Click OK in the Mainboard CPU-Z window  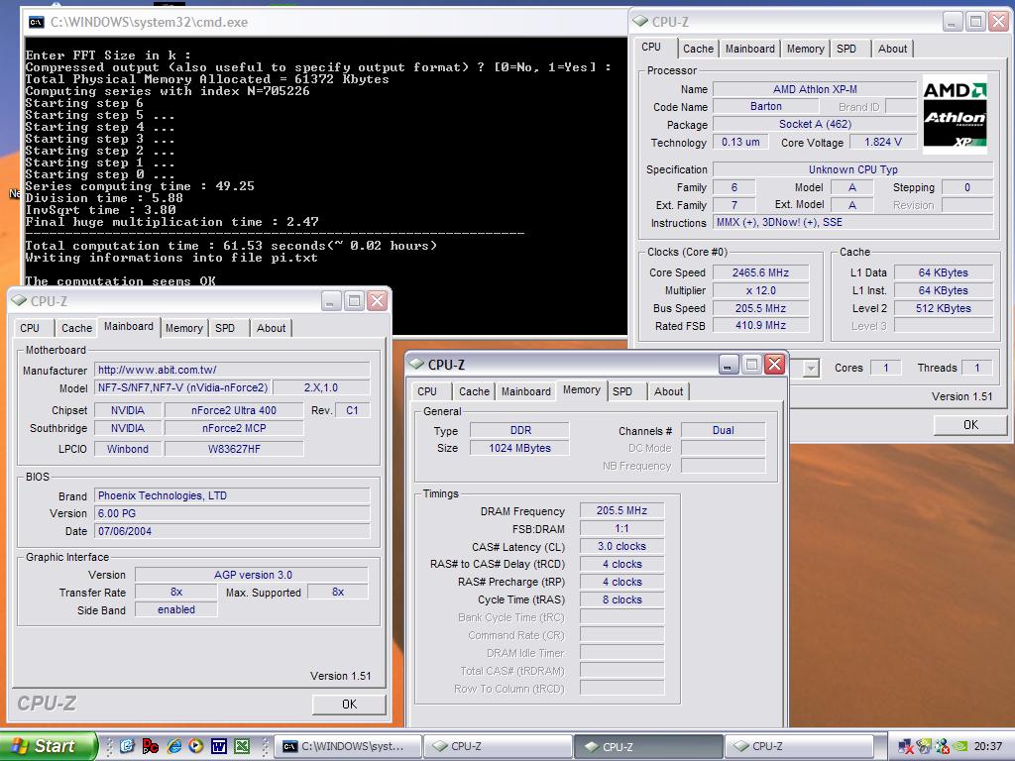pos(349,705)
